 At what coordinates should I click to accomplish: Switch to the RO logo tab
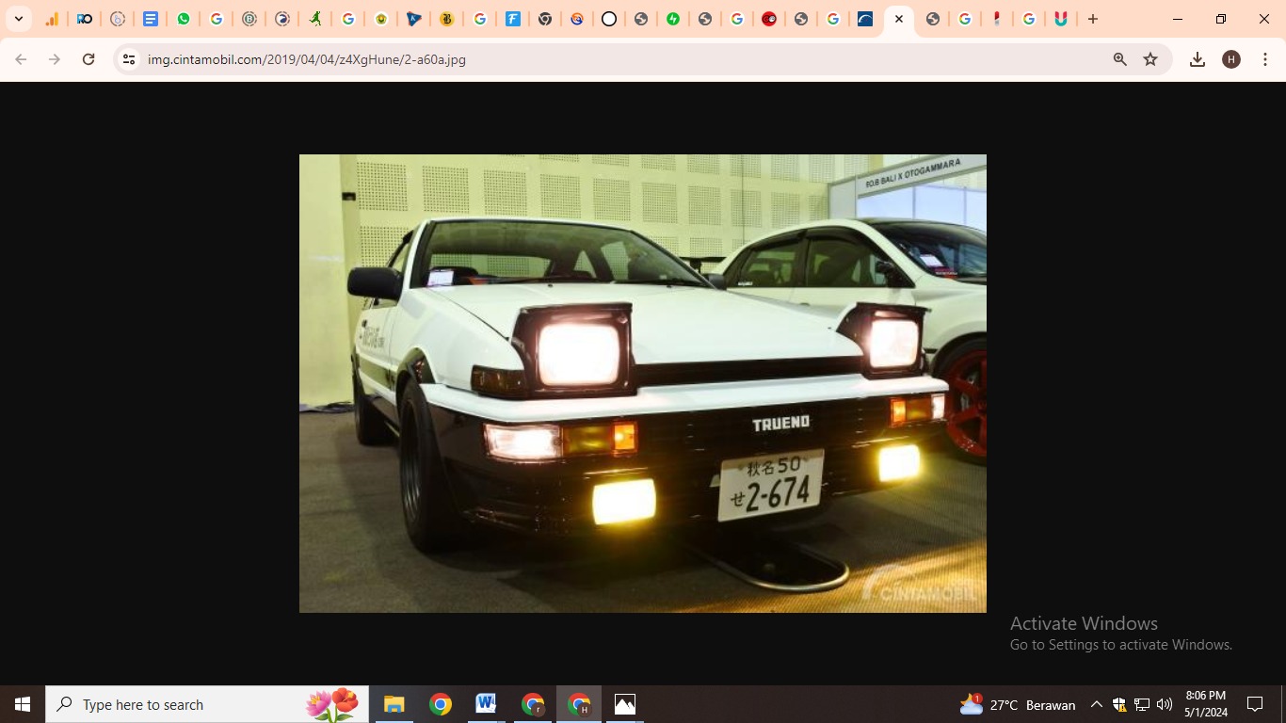(85, 19)
